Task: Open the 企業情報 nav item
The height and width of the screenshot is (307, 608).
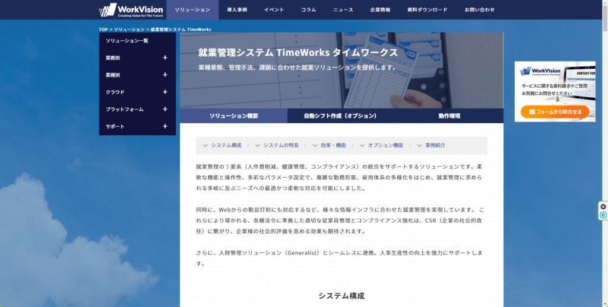Action: point(381,9)
